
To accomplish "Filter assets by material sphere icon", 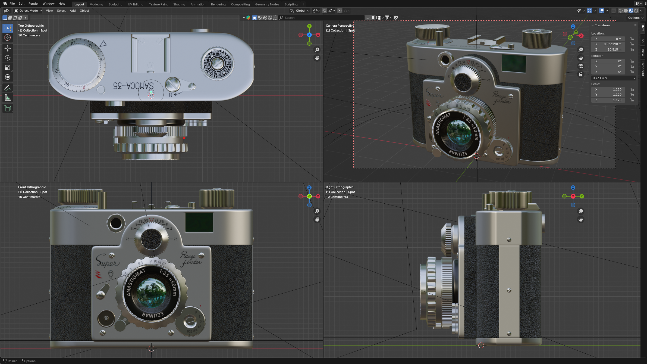I will [260, 18].
